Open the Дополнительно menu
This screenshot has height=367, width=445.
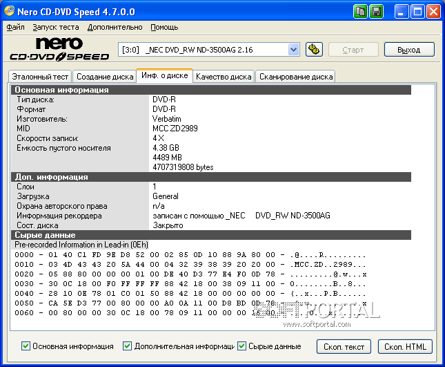115,27
